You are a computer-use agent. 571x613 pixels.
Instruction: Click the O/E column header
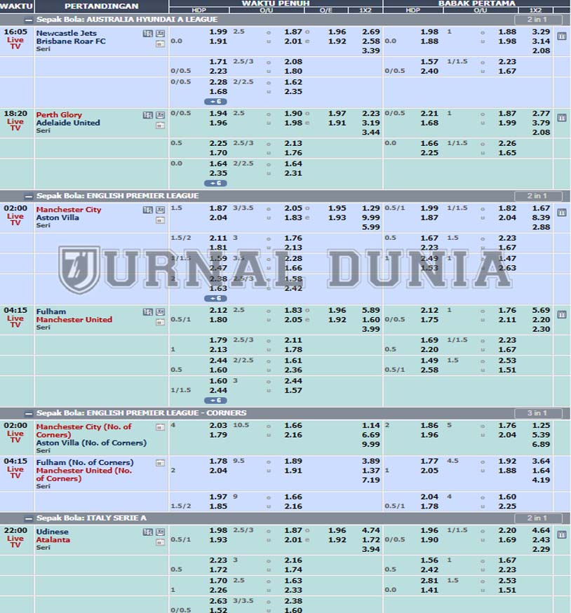325,10
